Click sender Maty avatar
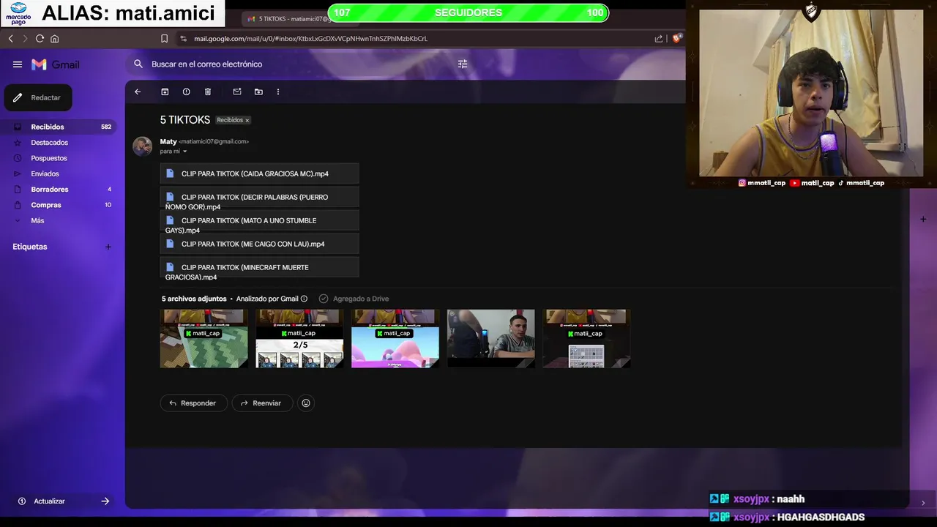937x527 pixels. tap(142, 146)
